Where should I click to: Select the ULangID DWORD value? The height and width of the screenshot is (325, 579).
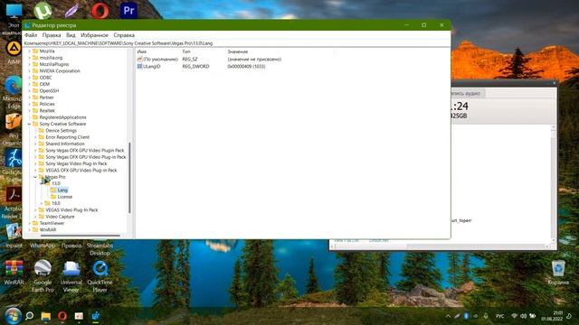(x=151, y=67)
